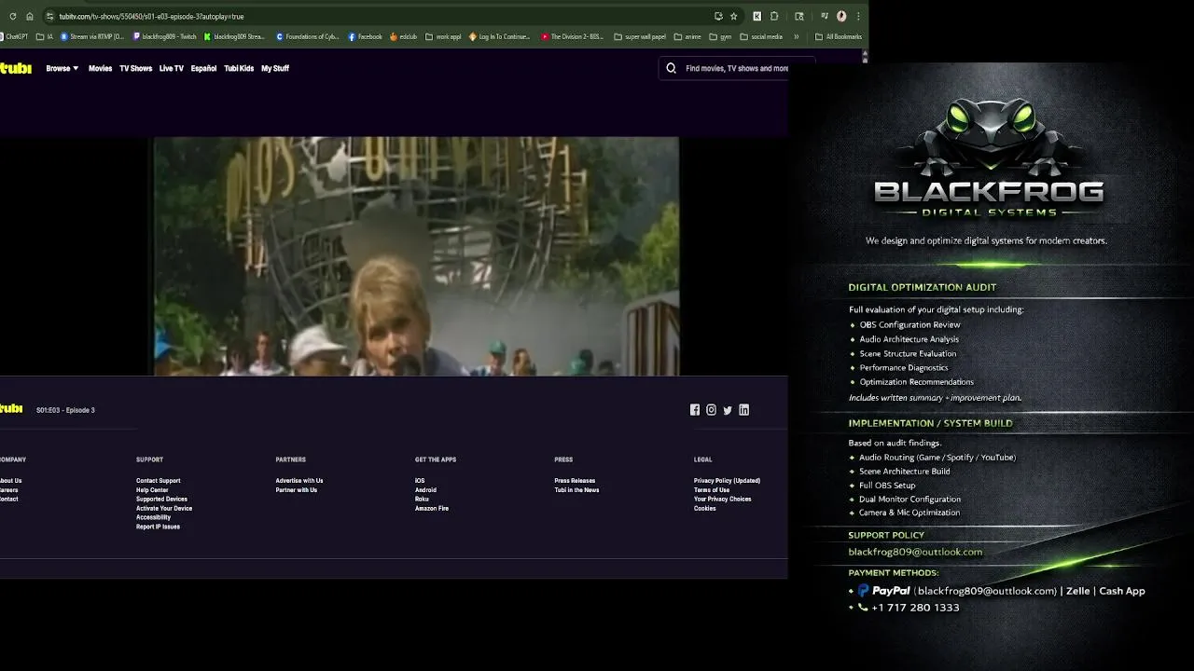
Task: Click the search magnifier icon
Action: pos(671,68)
